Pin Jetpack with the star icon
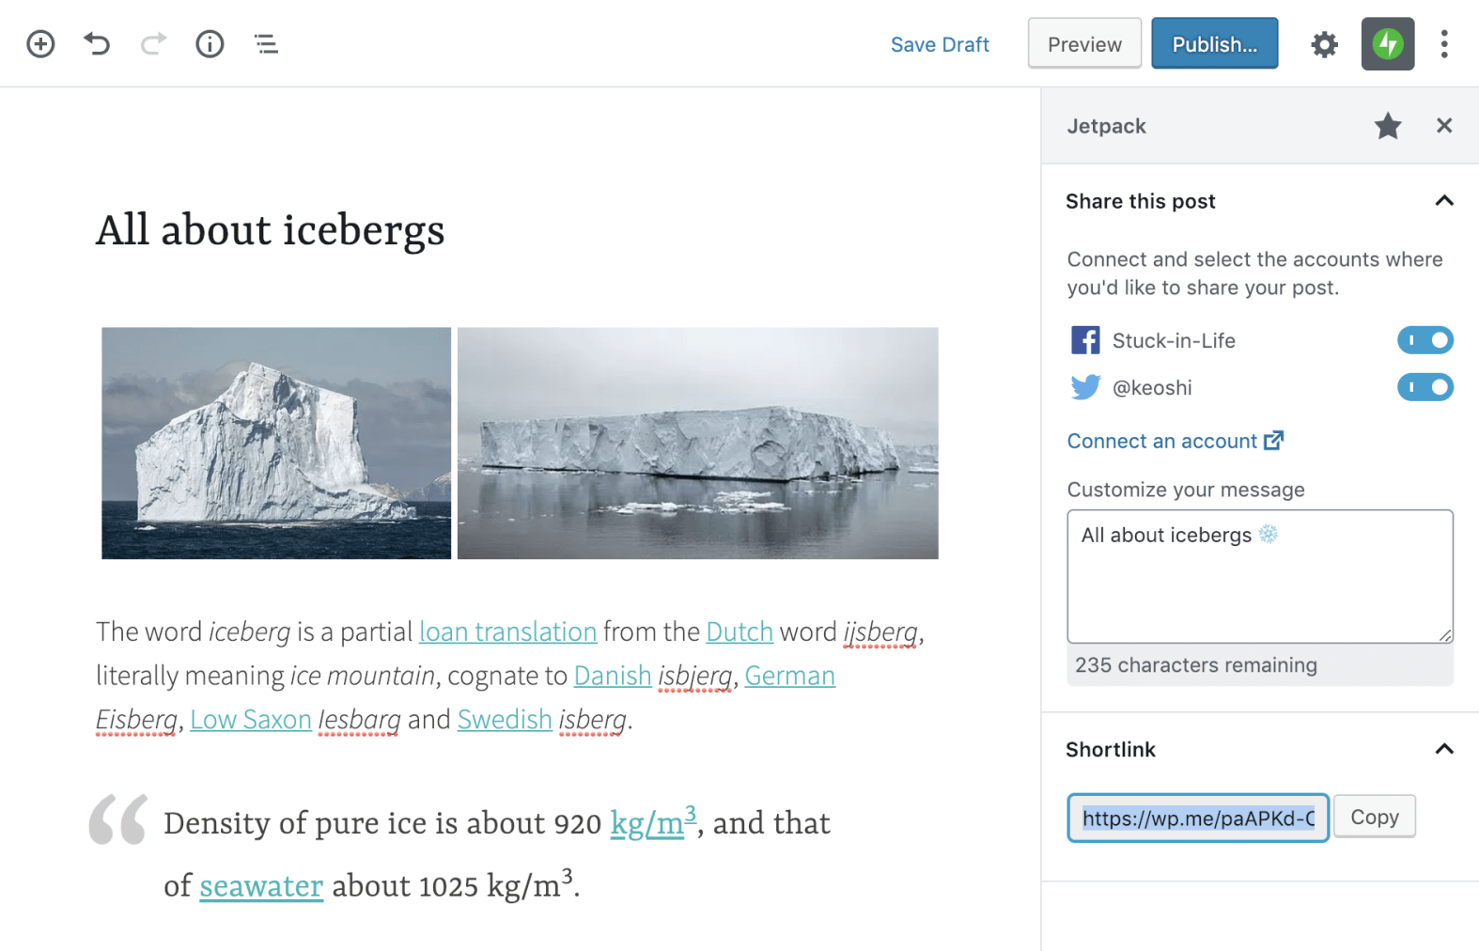The height and width of the screenshot is (951, 1479). 1387,126
